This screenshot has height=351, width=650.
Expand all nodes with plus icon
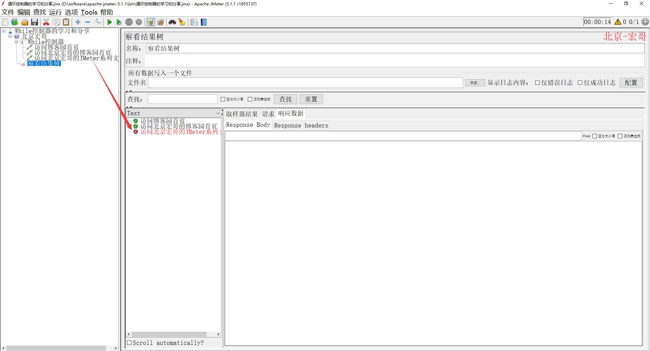(78, 22)
